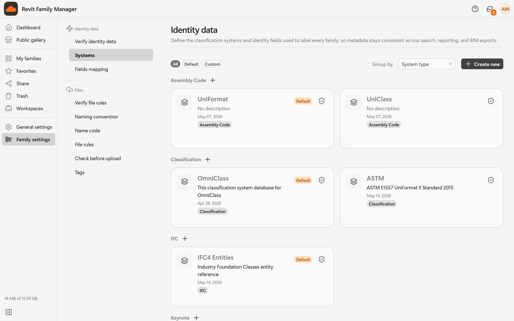The width and height of the screenshot is (514, 321).
Task: Open the notifications inbox icon
Action: pos(490,9)
